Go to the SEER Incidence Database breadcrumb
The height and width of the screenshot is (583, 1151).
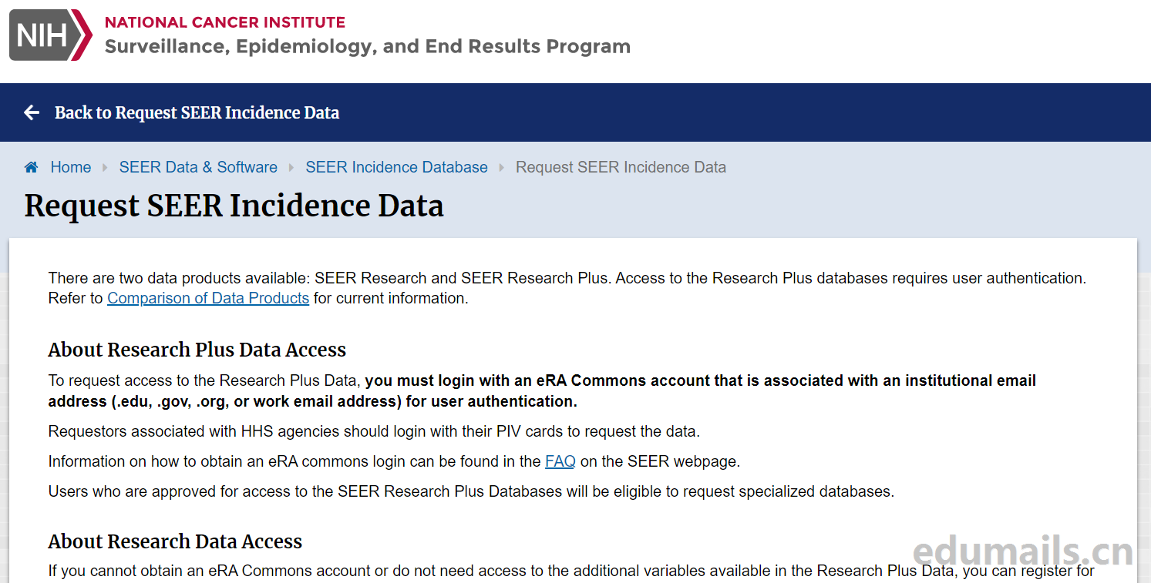pos(396,167)
